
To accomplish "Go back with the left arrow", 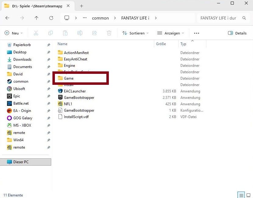I will [7, 18].
